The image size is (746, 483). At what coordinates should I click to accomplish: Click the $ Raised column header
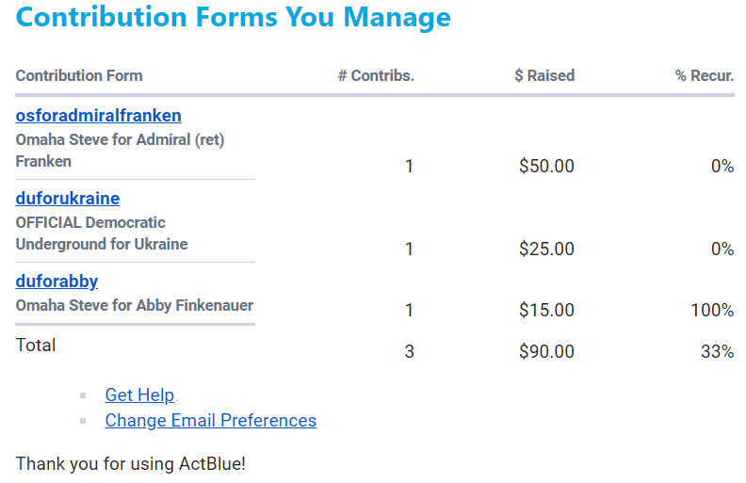point(544,75)
